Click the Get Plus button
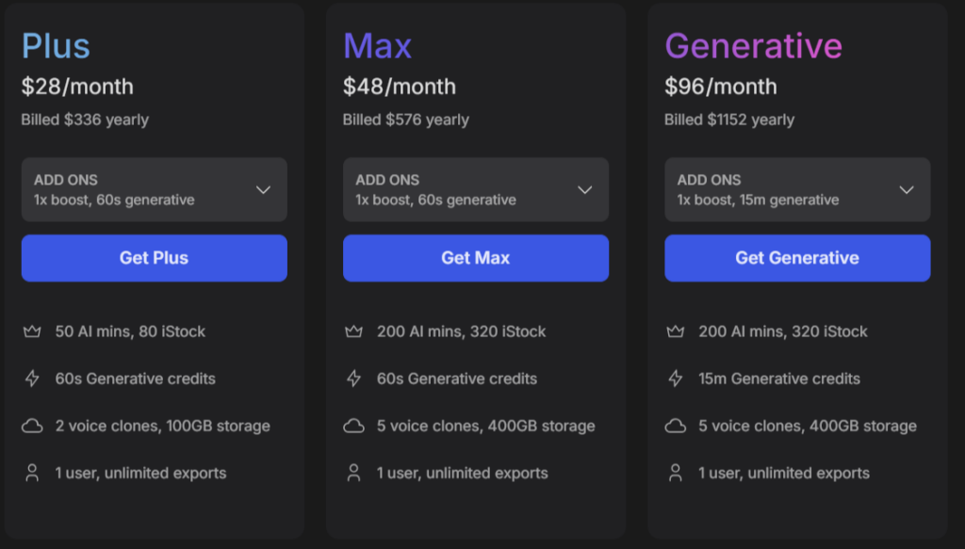This screenshot has height=549, width=965. coord(155,258)
